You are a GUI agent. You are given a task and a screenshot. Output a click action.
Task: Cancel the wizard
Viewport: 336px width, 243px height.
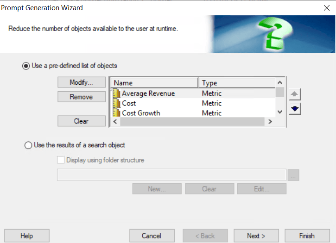click(x=152, y=236)
